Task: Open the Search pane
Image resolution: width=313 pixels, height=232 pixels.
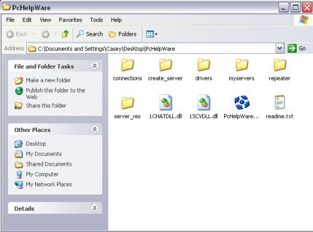Action: [90, 34]
